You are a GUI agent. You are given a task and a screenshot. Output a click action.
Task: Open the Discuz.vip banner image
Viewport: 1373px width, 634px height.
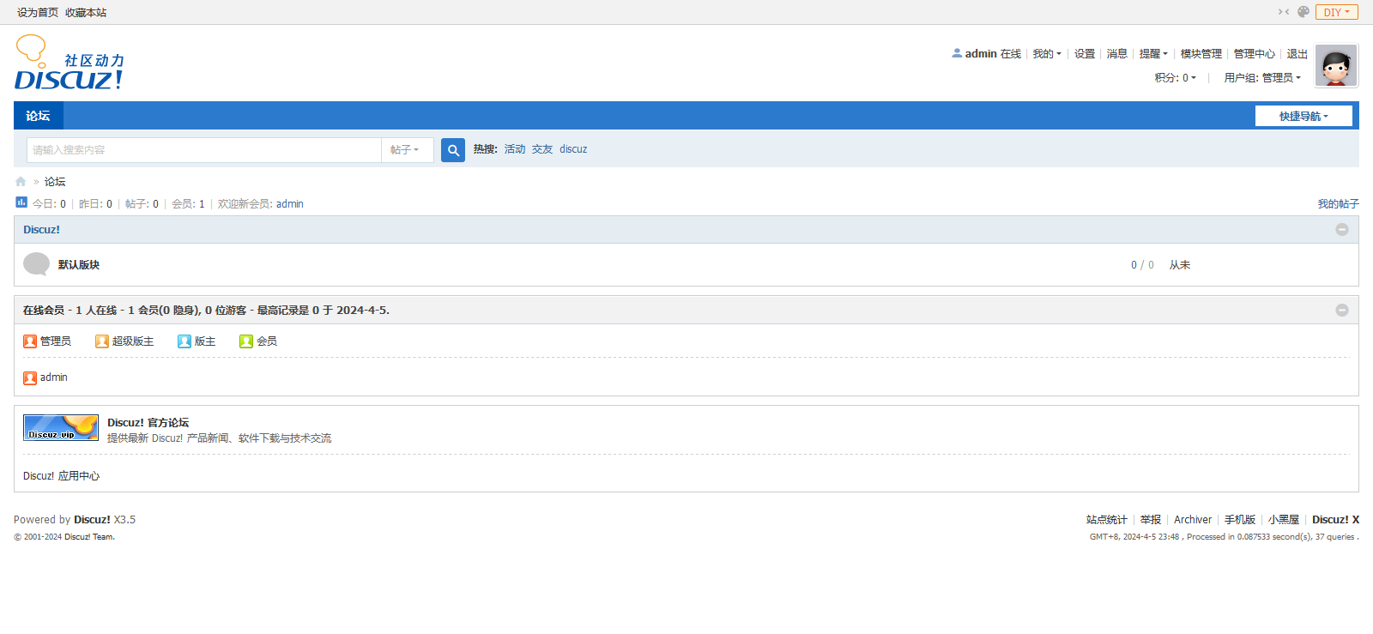coord(61,428)
